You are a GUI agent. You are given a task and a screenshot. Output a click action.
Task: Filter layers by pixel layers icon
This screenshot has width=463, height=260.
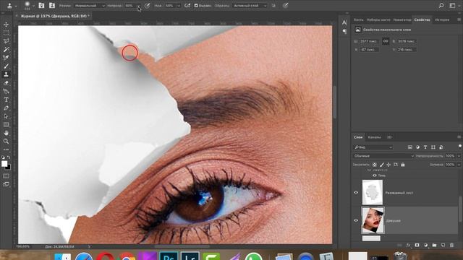coord(410,147)
